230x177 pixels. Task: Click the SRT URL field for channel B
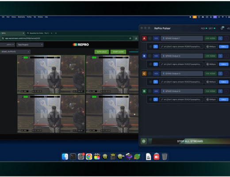coord(181,64)
